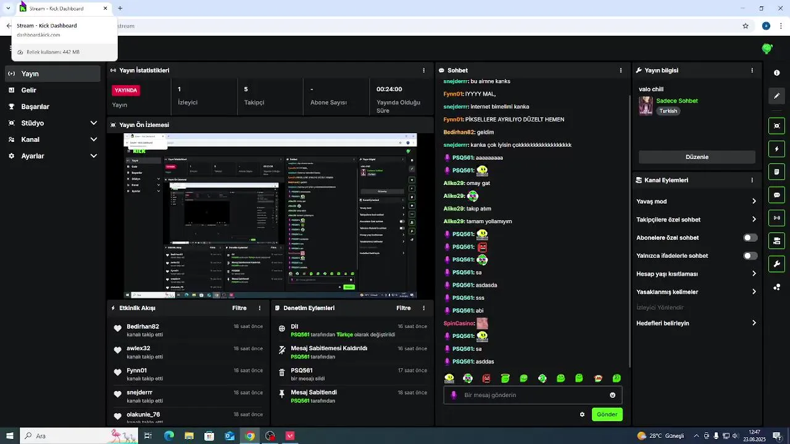This screenshot has width=790, height=444.
Task: Toggle Abonelere özel sohbet switch
Action: 750,237
